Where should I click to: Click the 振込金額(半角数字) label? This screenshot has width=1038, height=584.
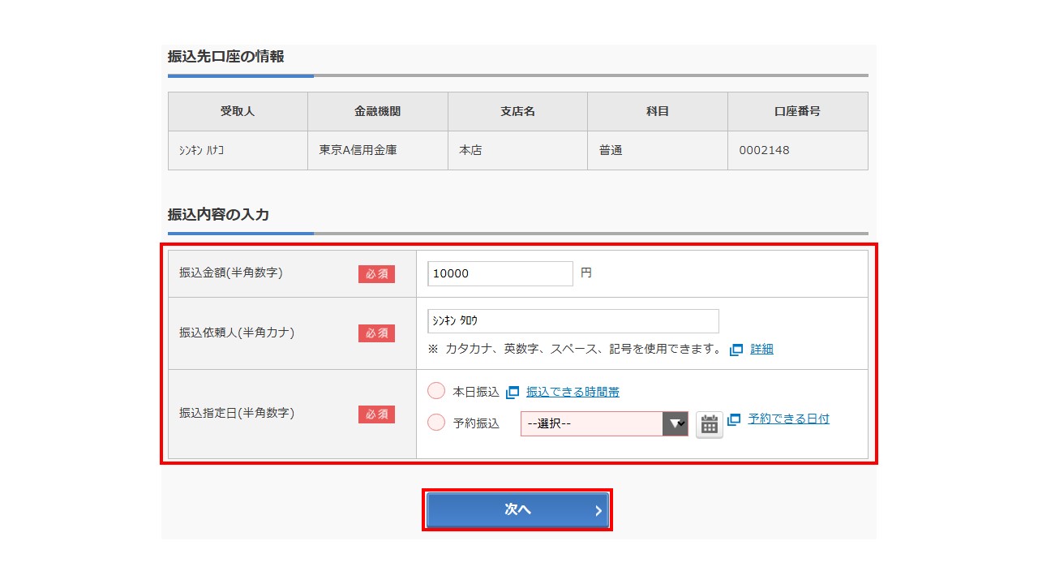click(231, 273)
